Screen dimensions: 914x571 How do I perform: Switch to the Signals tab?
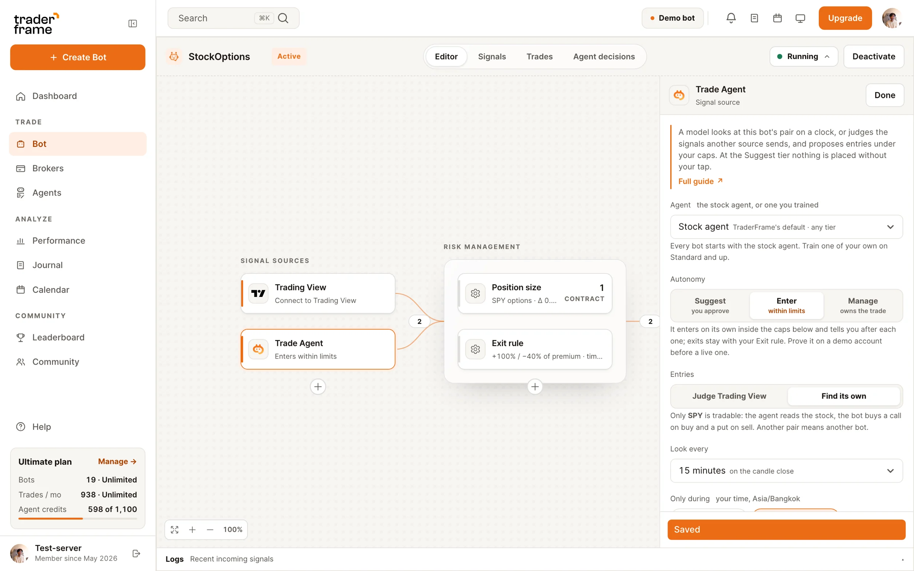pyautogui.click(x=492, y=56)
